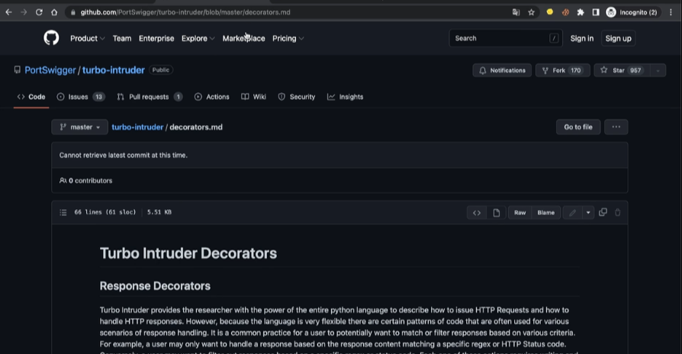Click the orange extension icon in toolbar
Image resolution: width=682 pixels, height=354 pixels.
[x=565, y=12]
